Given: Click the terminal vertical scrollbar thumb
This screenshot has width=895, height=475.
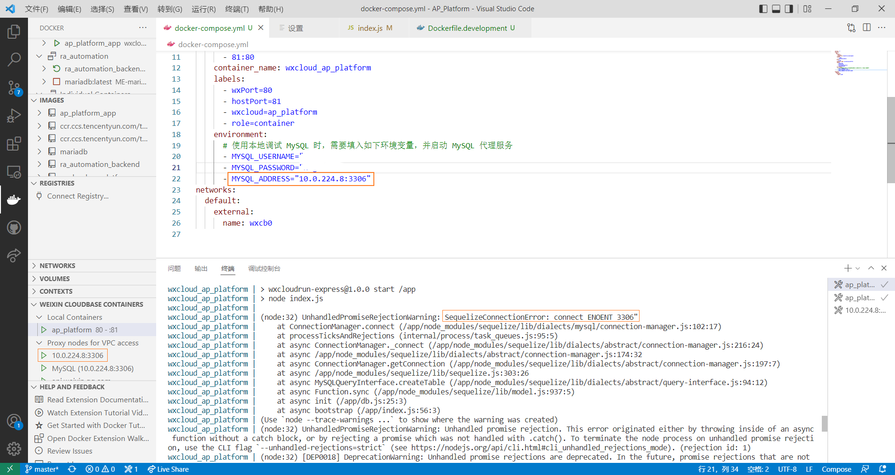Looking at the screenshot, I should point(825,423).
